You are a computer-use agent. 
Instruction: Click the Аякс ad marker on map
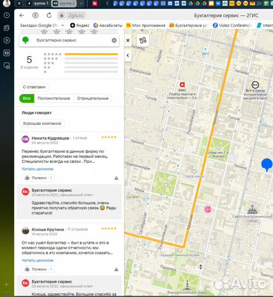[182, 85]
